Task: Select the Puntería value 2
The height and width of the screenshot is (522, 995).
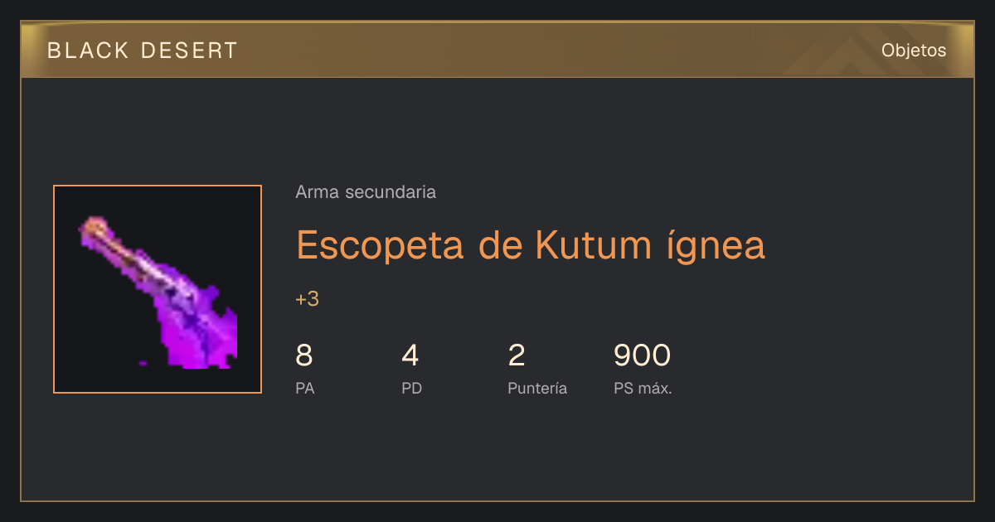Action: click(517, 355)
